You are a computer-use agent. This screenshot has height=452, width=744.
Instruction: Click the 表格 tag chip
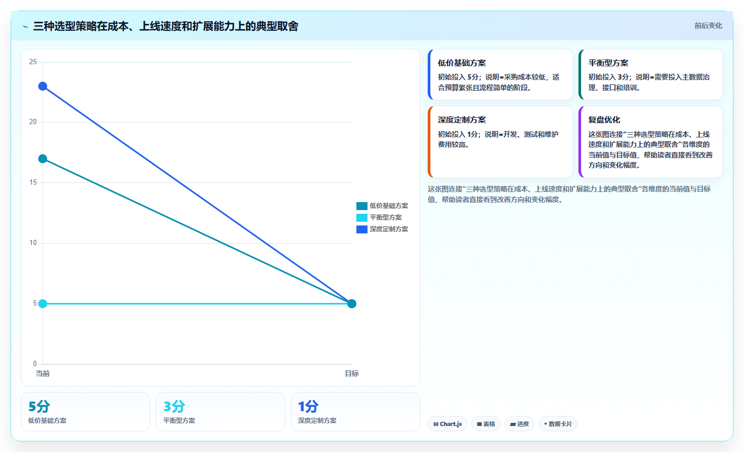pos(486,424)
